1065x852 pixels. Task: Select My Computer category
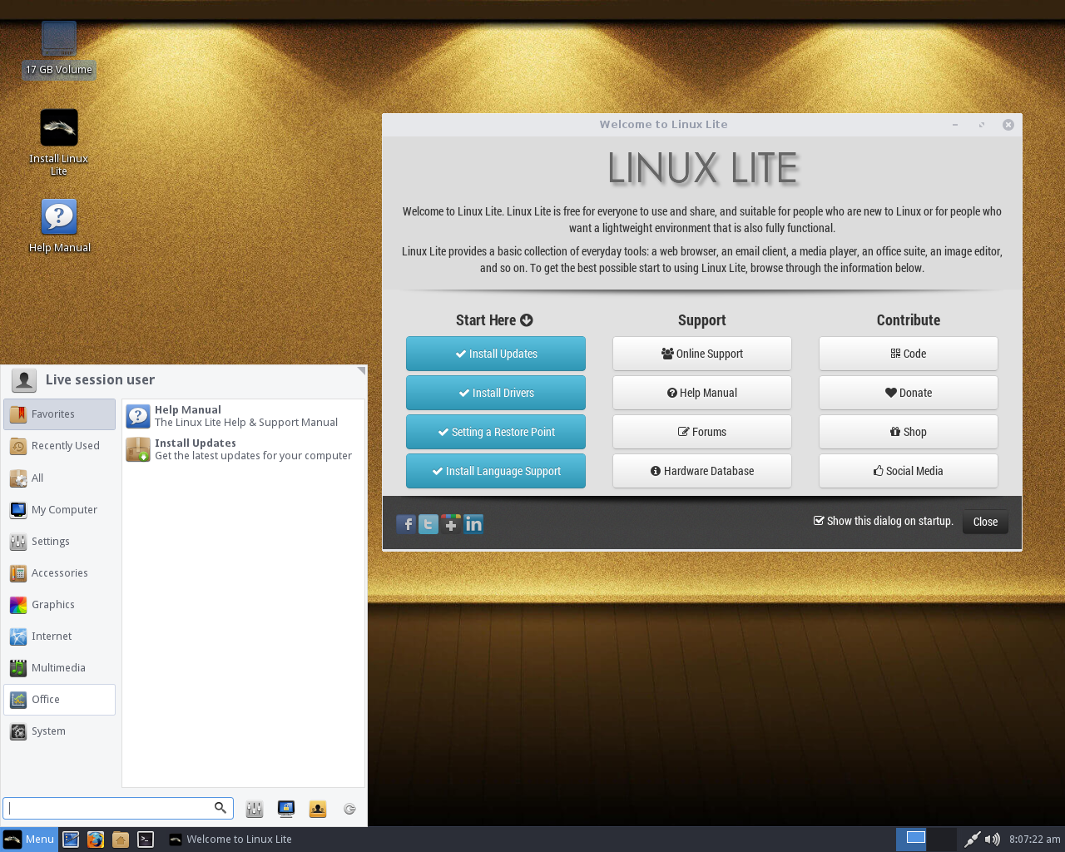pos(59,509)
